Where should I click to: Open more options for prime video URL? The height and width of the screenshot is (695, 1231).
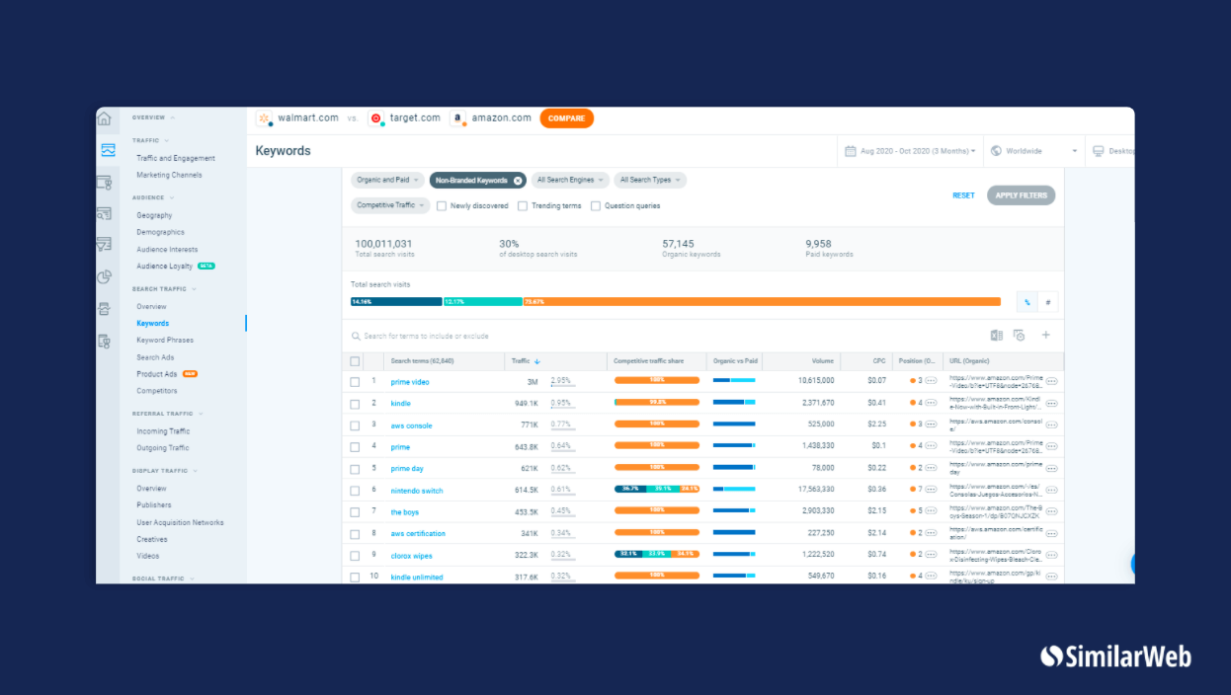click(1052, 381)
